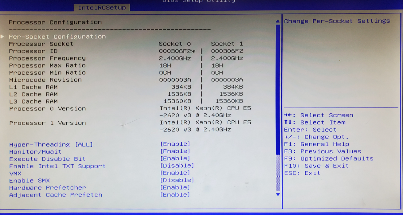403x215 pixels.
Task: Click the F10: Save & Exit hint
Action: (x=317, y=166)
